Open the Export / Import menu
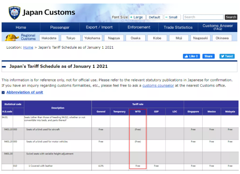Screen dimensions: 240x174 tap(99, 28)
